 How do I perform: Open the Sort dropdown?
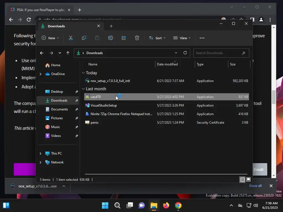pyautogui.click(x=157, y=38)
